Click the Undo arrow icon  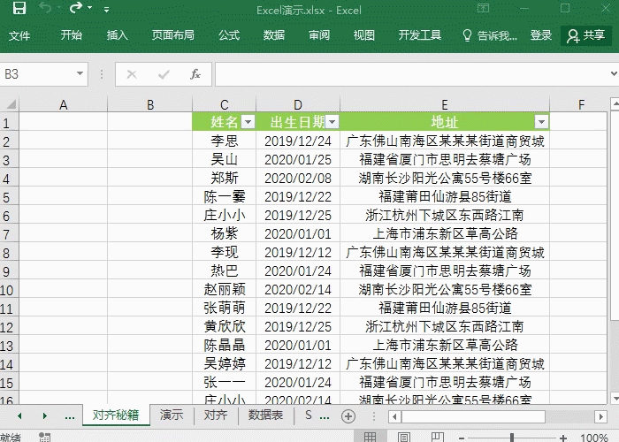coord(44,10)
